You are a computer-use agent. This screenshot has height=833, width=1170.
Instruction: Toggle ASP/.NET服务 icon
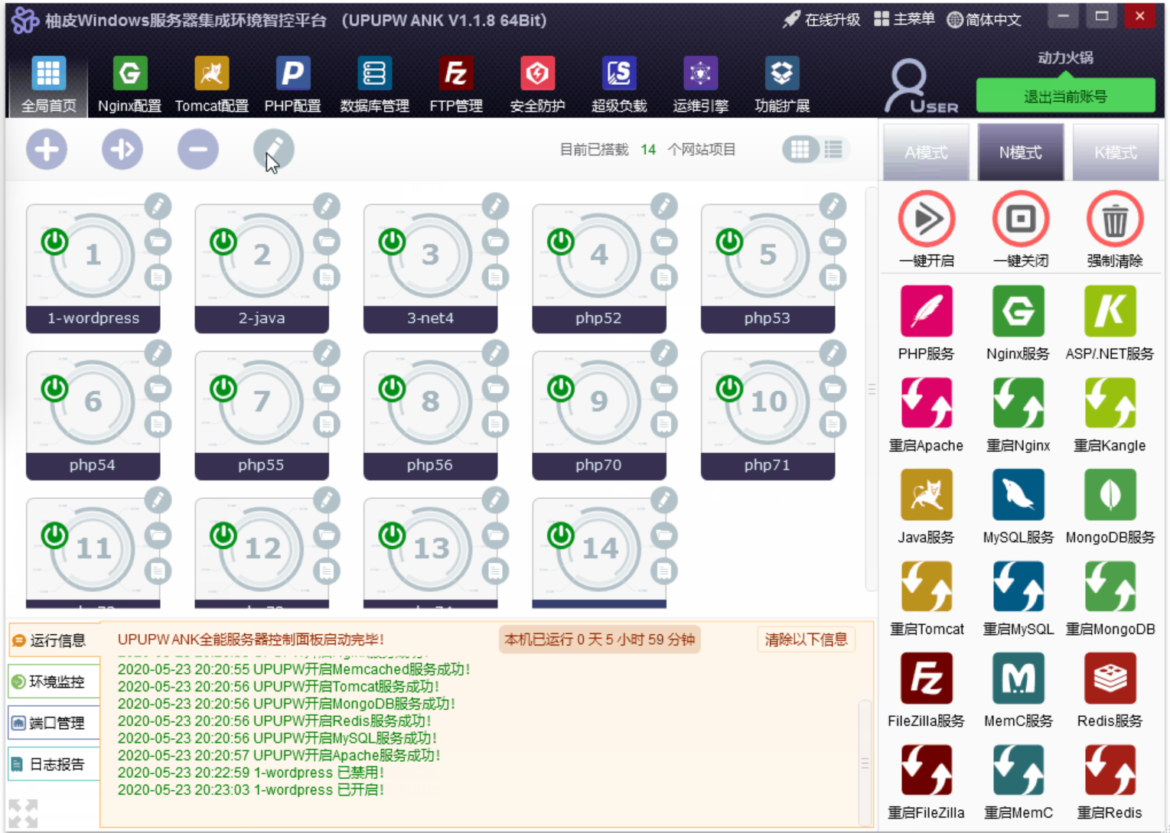tap(1110, 311)
